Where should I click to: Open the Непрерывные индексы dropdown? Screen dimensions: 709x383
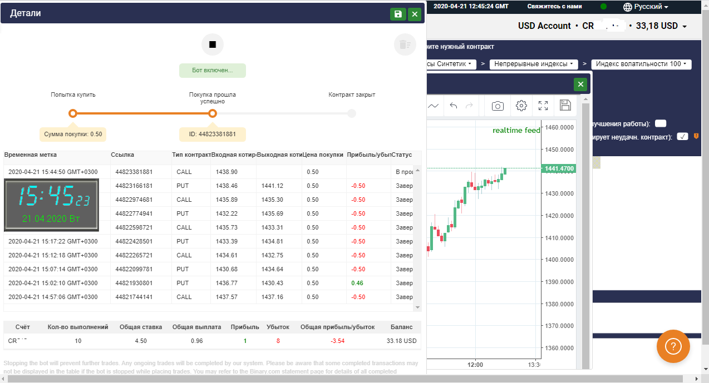[x=533, y=64]
